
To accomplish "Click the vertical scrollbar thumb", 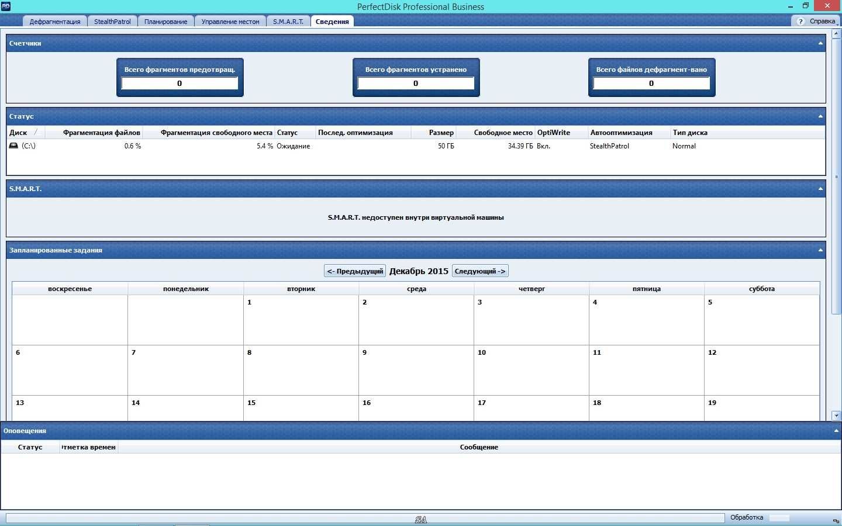I will (x=836, y=177).
